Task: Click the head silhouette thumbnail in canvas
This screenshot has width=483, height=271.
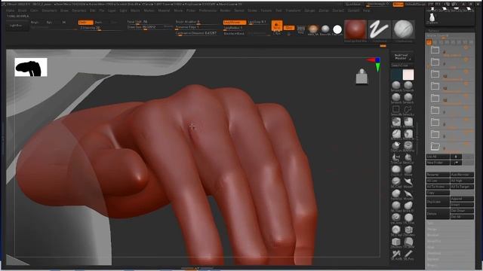Action: (31, 67)
